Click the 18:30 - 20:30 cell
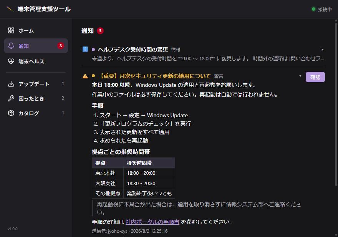The image size is (338, 237). click(x=149, y=183)
